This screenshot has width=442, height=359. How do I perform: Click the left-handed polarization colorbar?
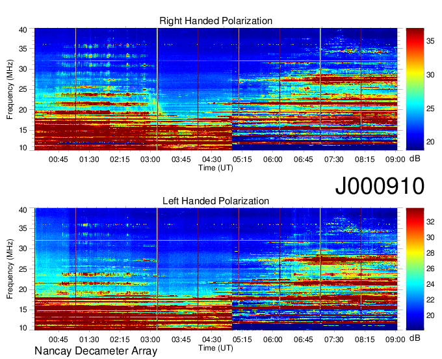(415, 269)
